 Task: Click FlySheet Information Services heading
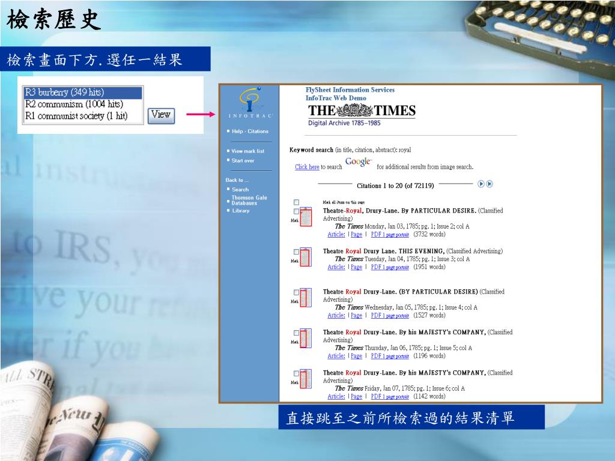click(x=350, y=90)
